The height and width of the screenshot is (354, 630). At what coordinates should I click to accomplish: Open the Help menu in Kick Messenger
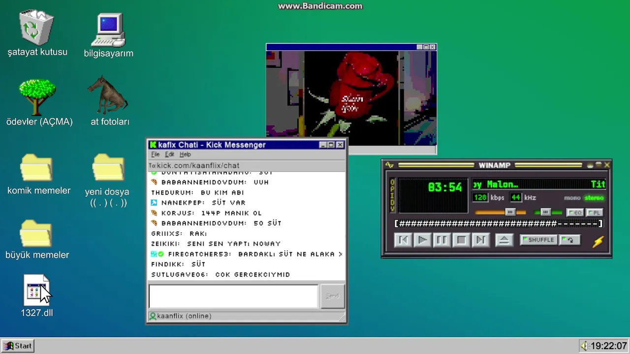point(185,154)
